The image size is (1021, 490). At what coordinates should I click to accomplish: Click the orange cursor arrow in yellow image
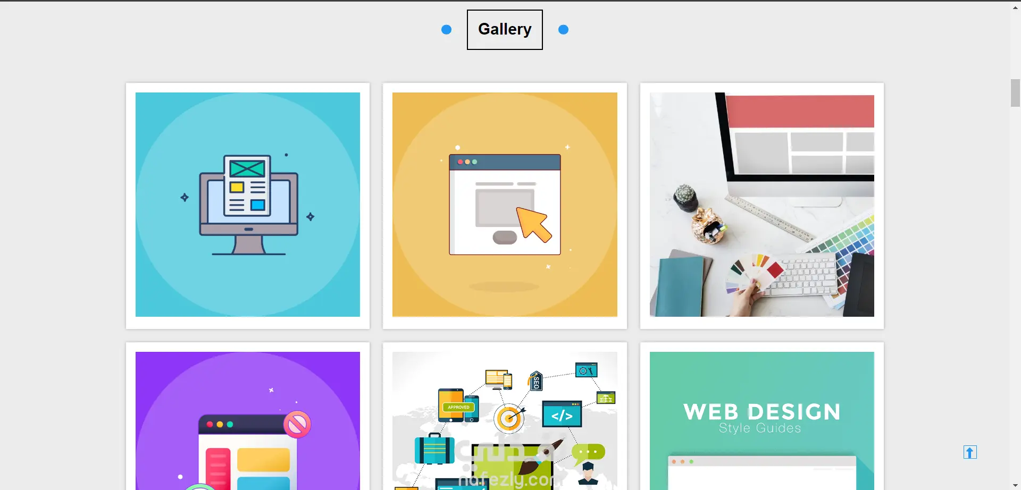(534, 224)
